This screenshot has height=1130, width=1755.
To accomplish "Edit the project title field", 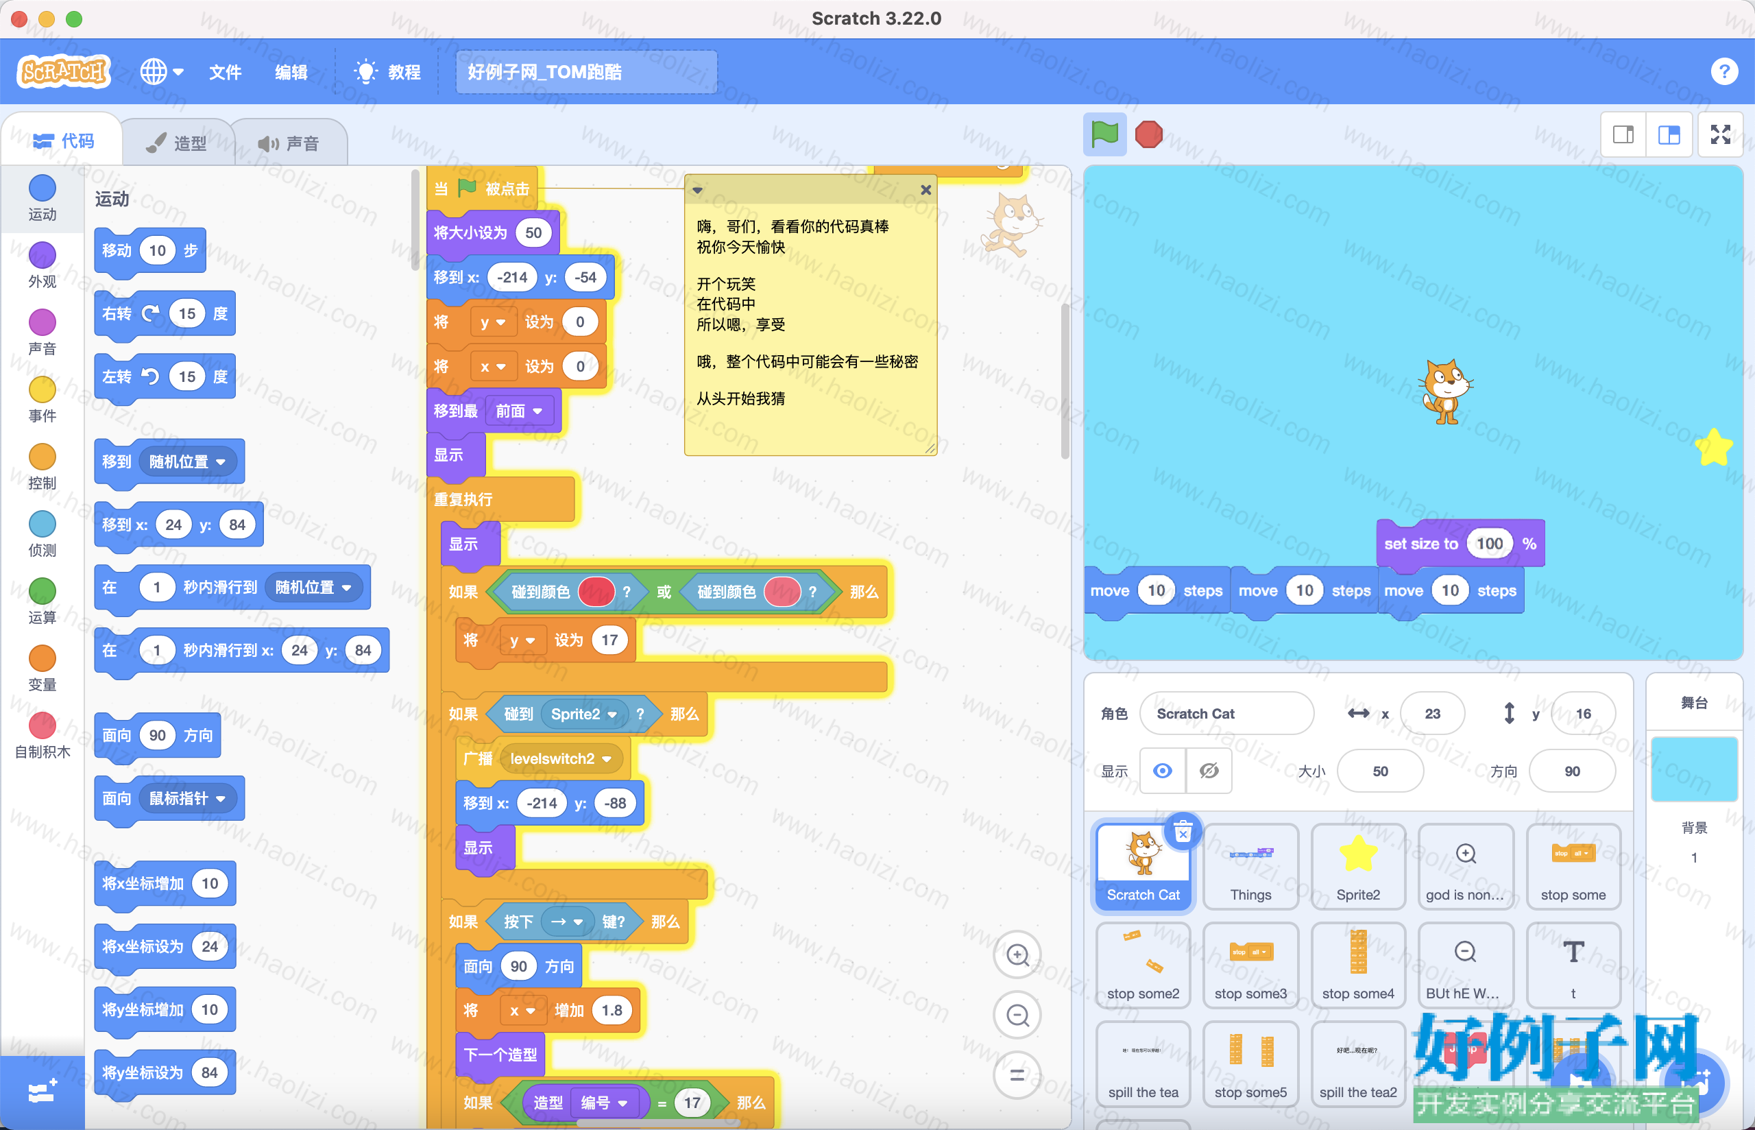I will click(x=585, y=72).
